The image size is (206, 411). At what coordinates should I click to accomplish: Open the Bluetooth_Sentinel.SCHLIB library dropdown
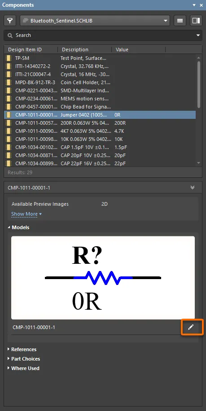coord(95,20)
